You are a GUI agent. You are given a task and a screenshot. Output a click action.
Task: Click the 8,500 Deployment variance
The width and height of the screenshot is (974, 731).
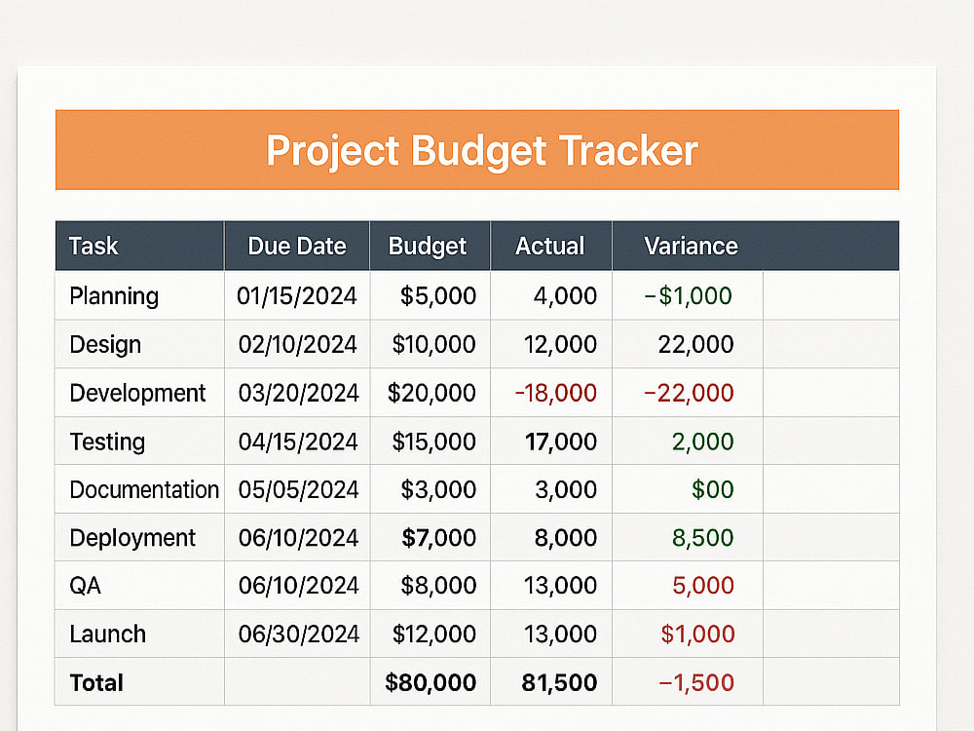pyautogui.click(x=688, y=537)
